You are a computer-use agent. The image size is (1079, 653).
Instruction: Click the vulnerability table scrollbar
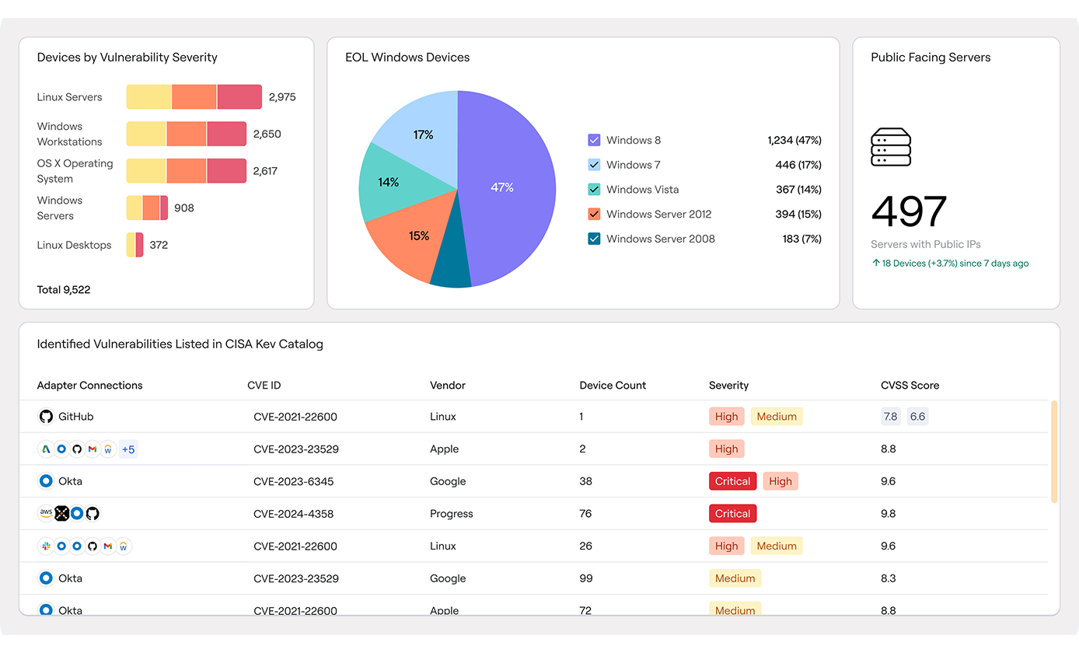[1056, 451]
